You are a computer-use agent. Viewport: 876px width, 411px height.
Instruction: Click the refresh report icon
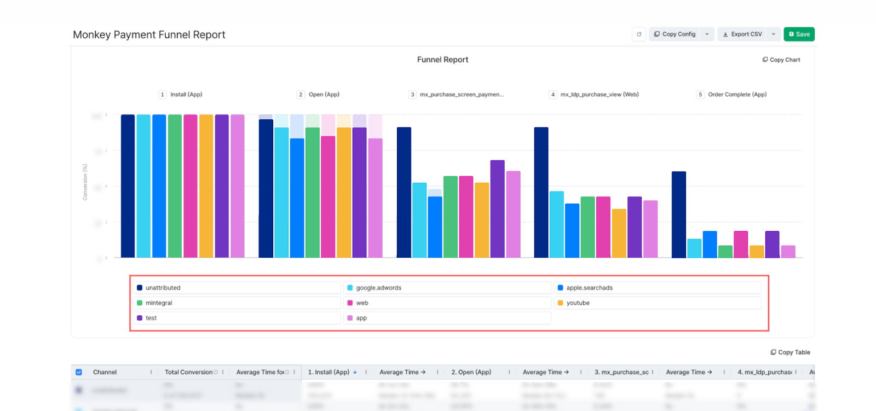(639, 34)
